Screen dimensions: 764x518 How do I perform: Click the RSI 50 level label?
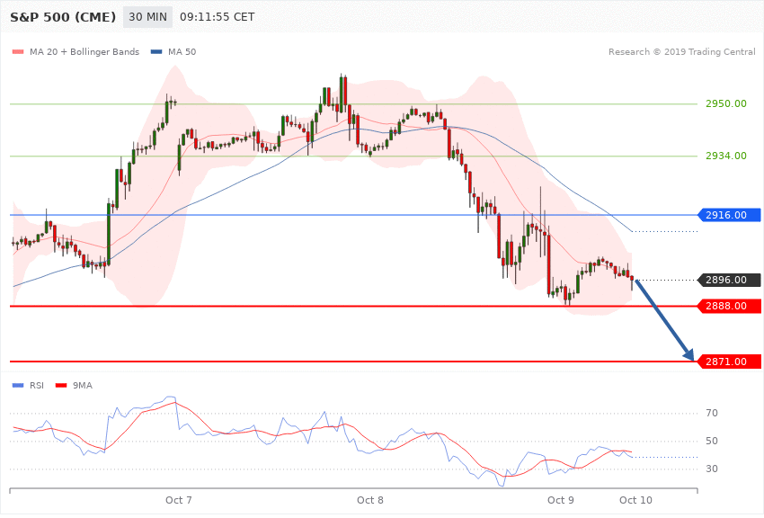pos(712,441)
